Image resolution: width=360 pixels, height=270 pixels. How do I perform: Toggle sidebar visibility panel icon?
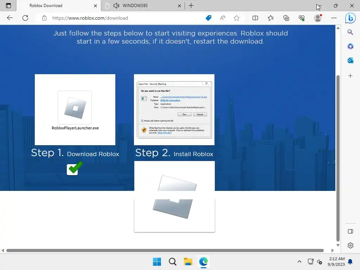(x=351, y=231)
